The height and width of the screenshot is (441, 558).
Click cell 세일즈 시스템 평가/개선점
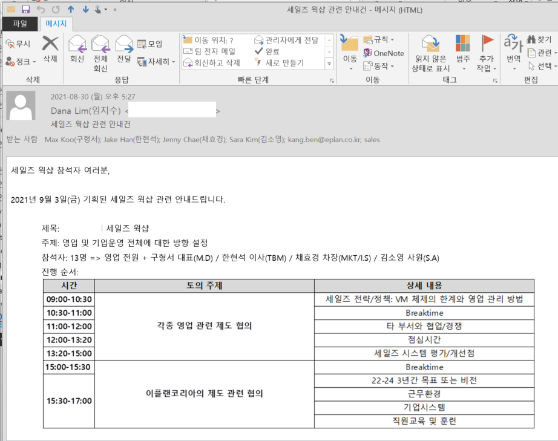pos(424,353)
